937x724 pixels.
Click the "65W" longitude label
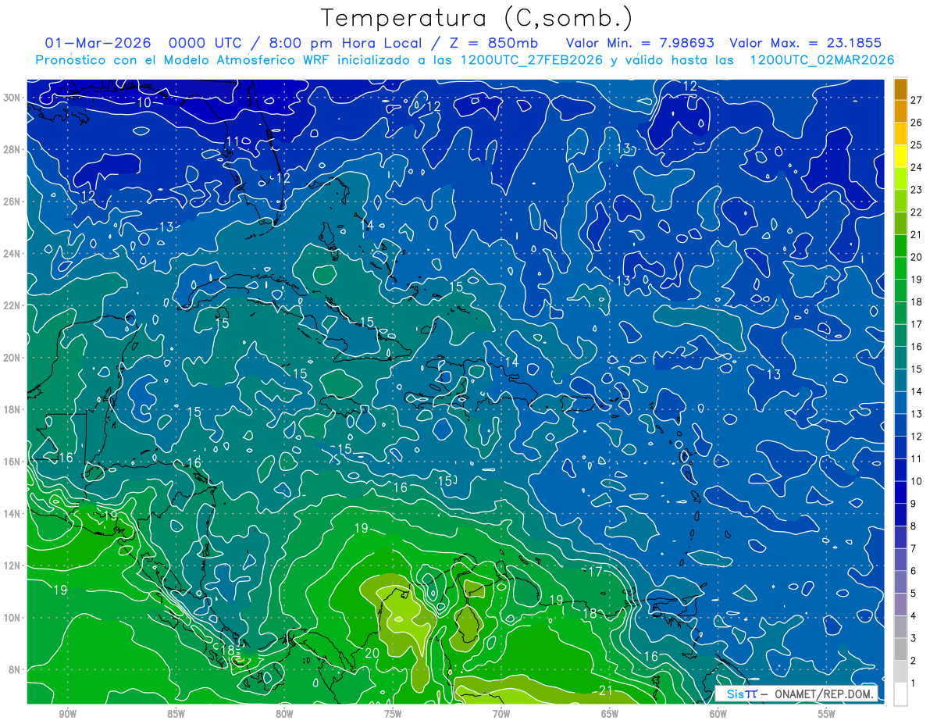[x=610, y=714]
